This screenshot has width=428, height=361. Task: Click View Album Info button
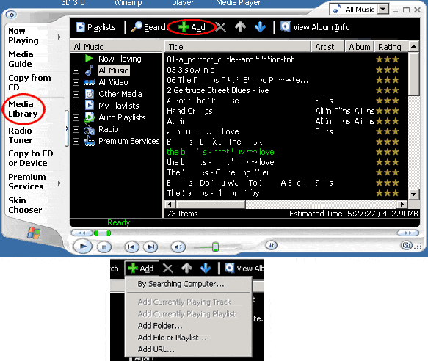[x=315, y=27]
